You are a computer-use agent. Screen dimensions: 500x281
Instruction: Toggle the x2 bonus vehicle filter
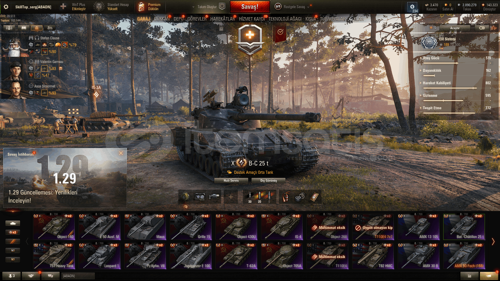tap(13, 232)
